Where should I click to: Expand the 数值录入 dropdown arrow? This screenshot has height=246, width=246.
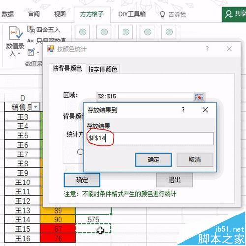click(x=19, y=54)
